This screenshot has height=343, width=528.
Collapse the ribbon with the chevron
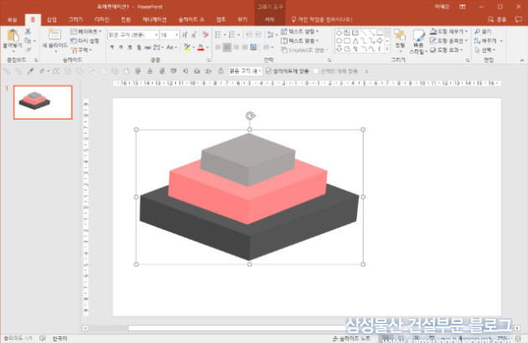[521, 60]
